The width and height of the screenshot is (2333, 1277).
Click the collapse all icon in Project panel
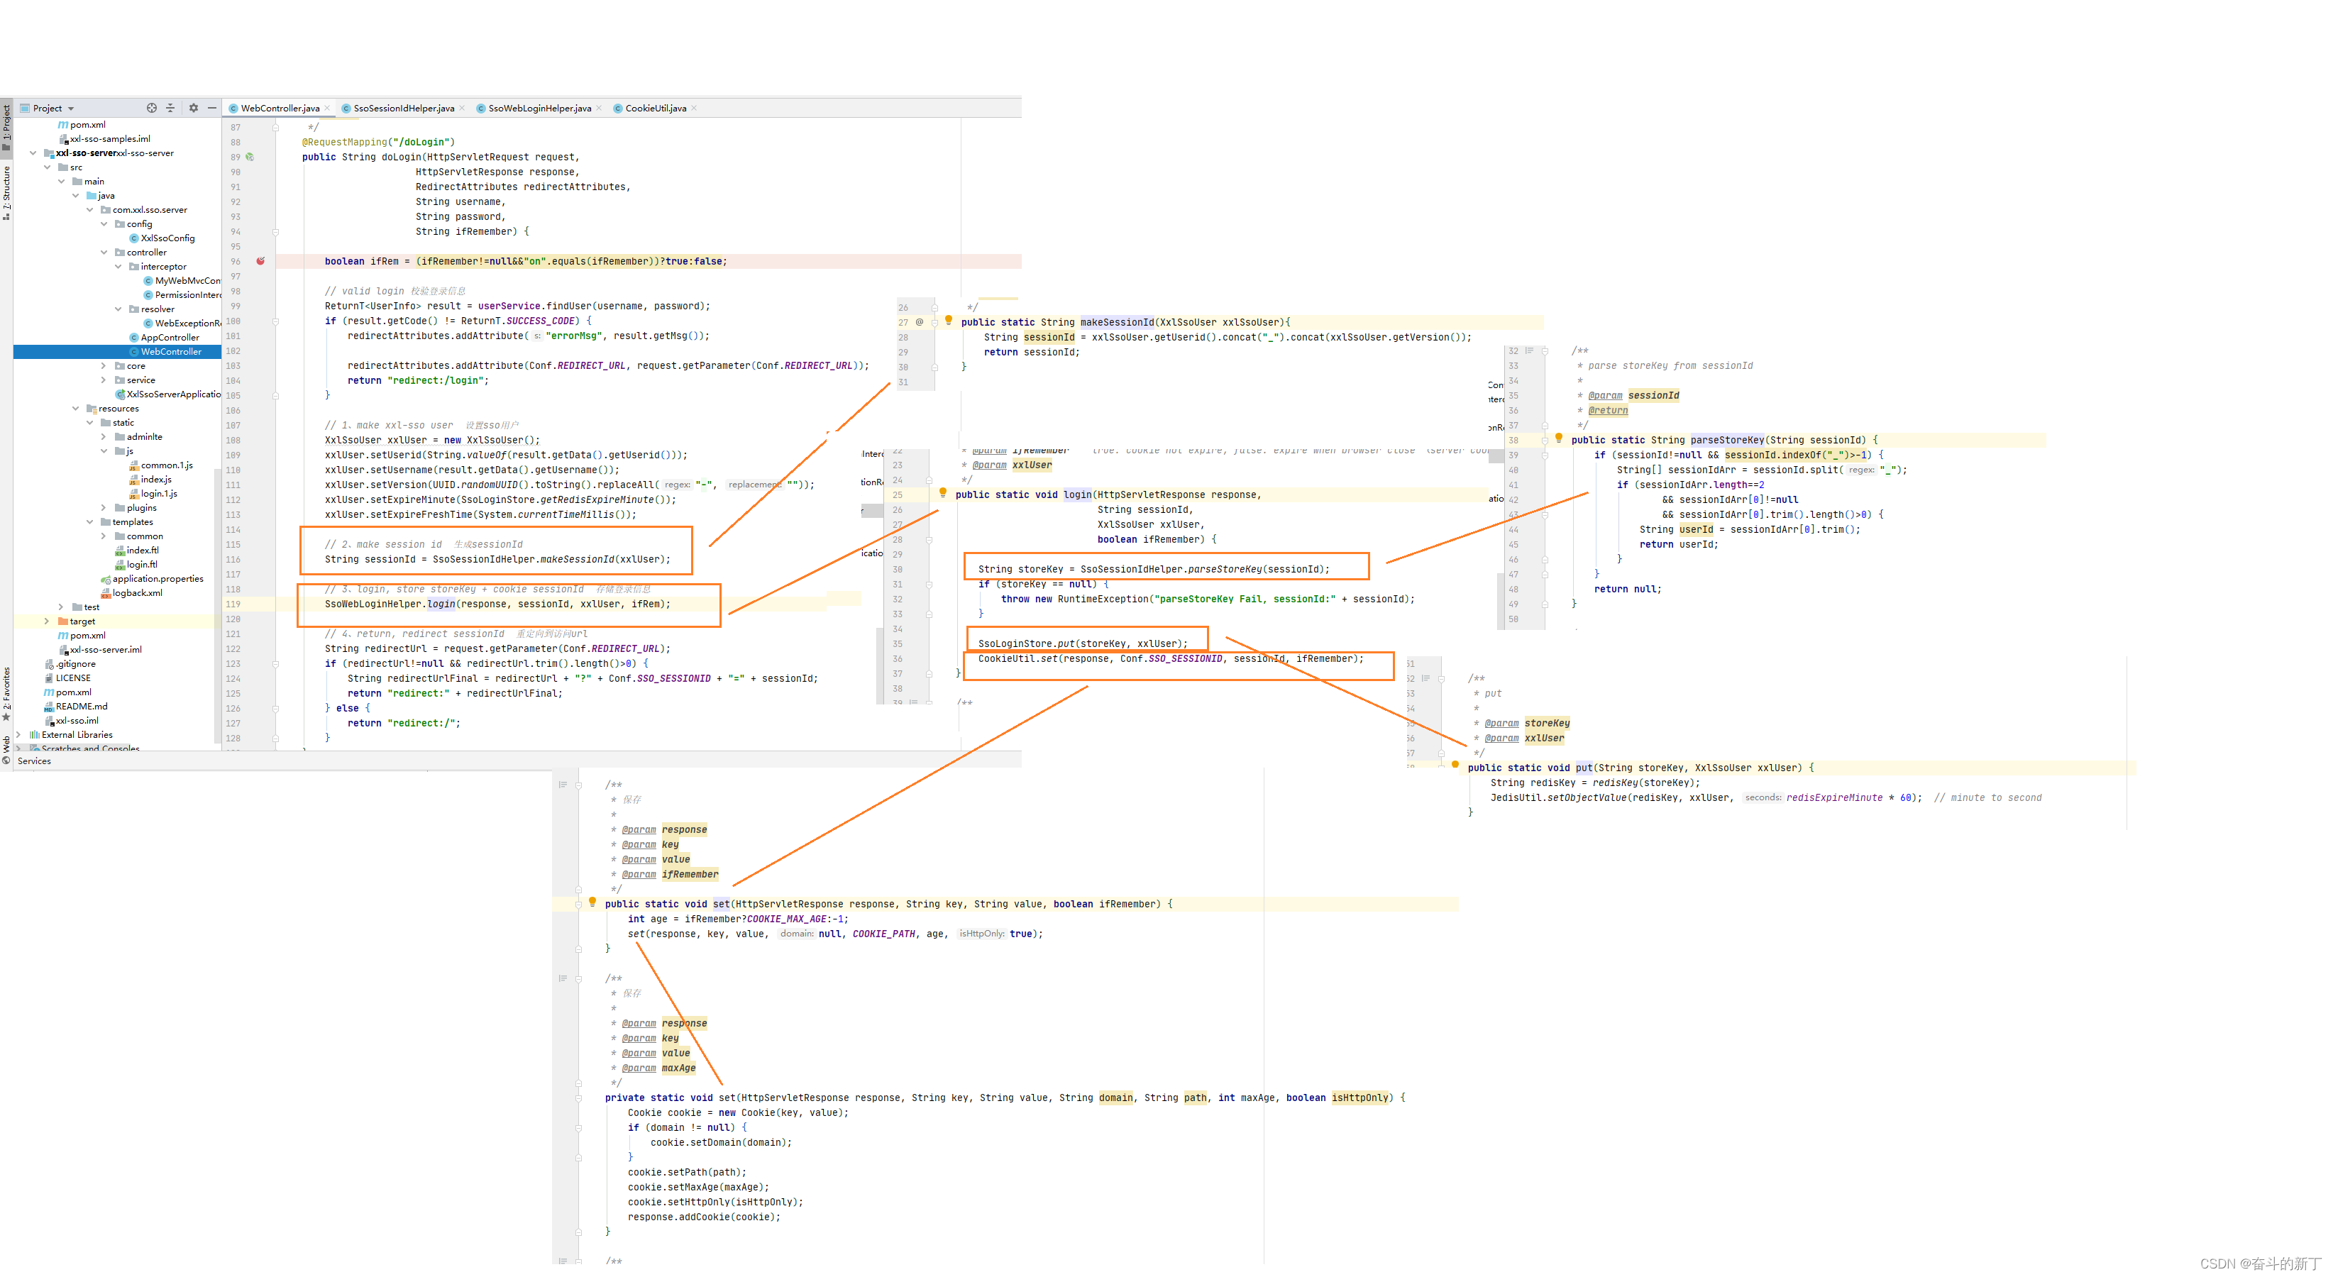(170, 108)
